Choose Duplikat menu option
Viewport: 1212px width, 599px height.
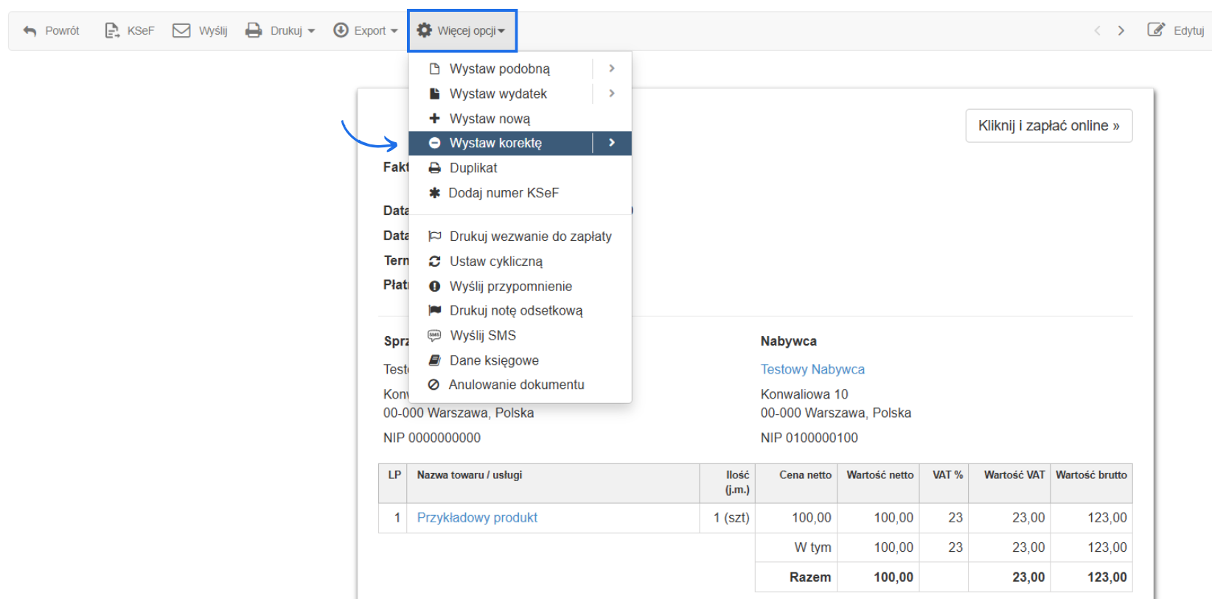coord(473,168)
